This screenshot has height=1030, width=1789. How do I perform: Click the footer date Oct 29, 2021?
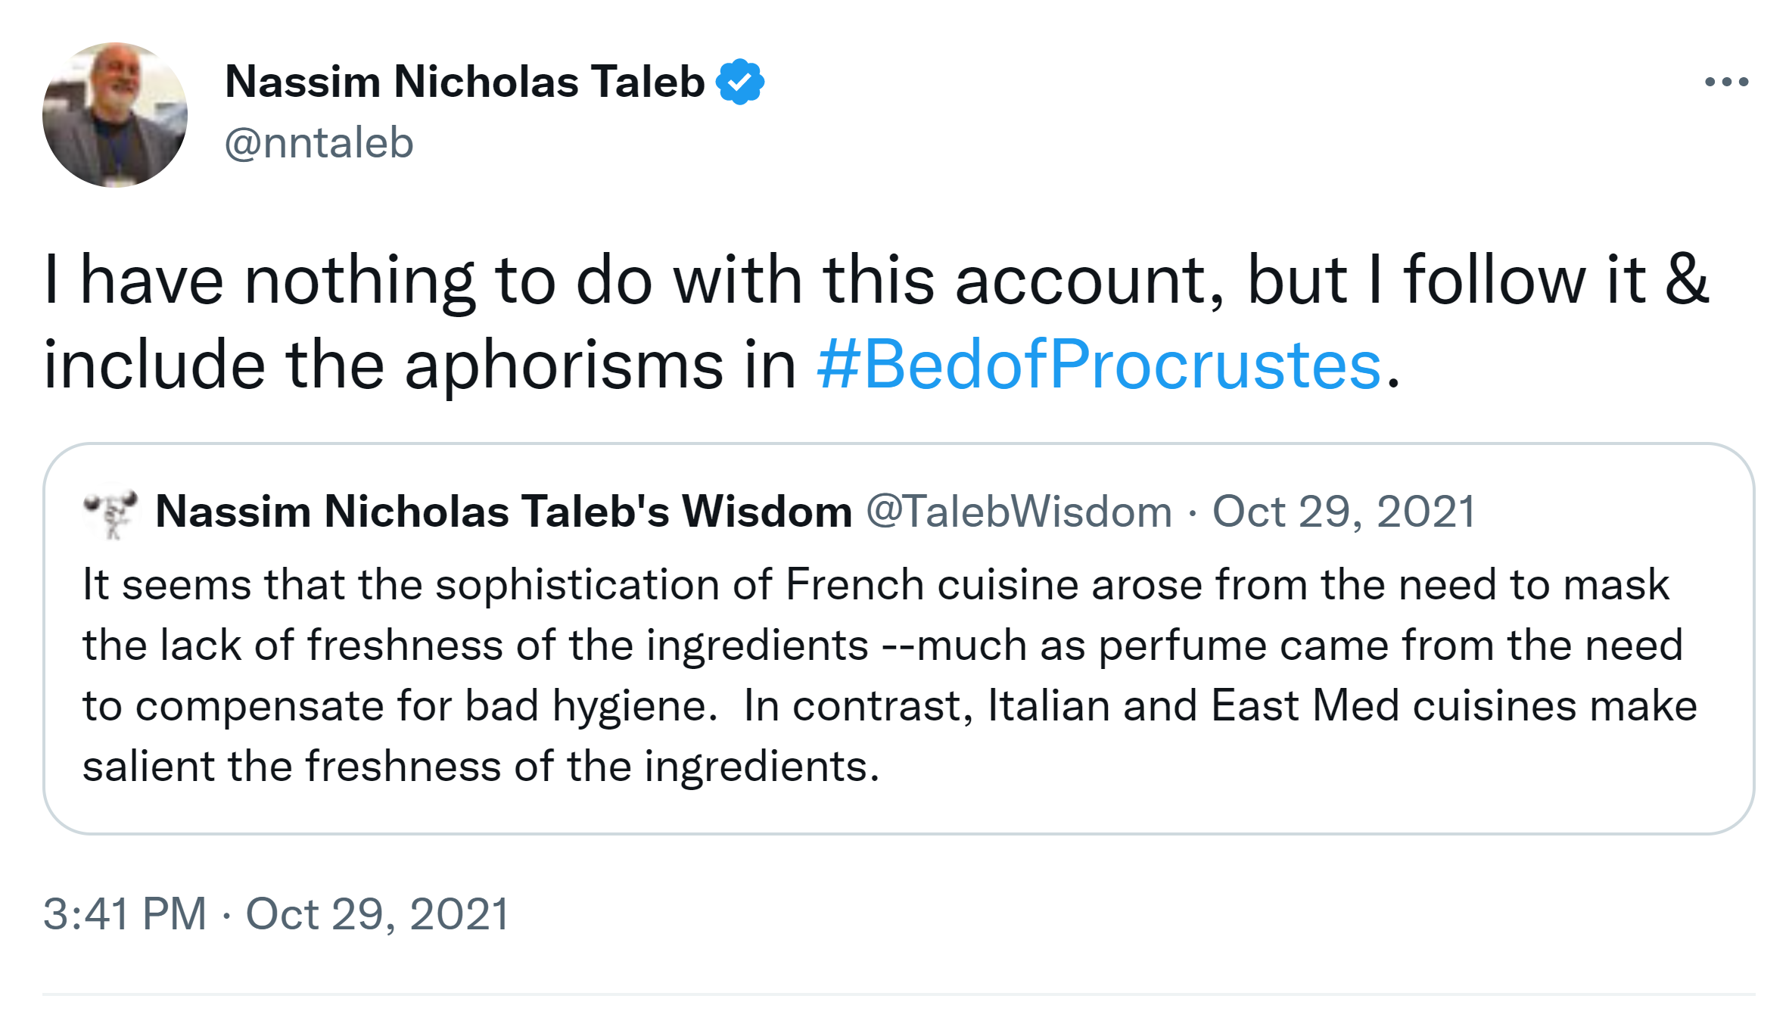377,913
